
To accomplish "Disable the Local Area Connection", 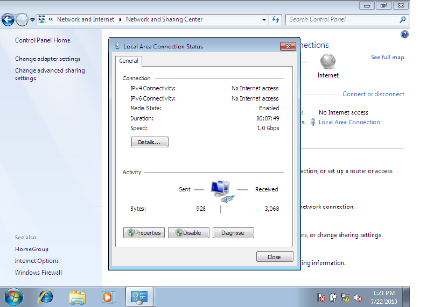I will [x=188, y=233].
